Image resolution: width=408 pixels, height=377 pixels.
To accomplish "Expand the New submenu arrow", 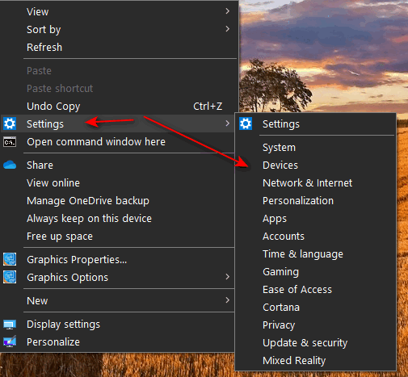I will click(x=228, y=300).
